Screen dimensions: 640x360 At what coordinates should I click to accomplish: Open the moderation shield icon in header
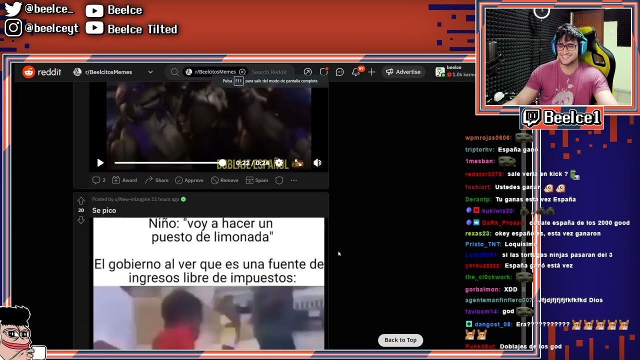click(x=323, y=72)
